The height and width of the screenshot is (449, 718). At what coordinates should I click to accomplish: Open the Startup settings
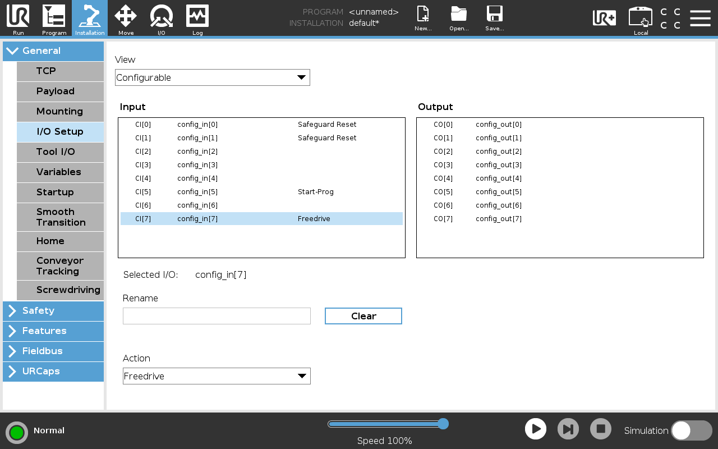60,193
